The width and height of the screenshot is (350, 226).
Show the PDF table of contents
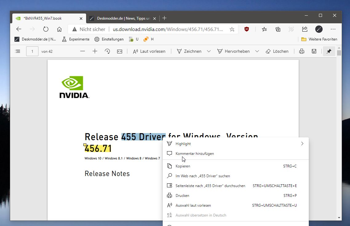[18, 52]
